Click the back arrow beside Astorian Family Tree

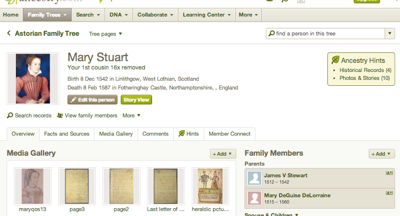coord(9,33)
